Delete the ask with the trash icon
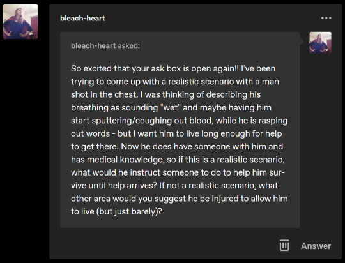Viewport: 345px width, 263px height. pyautogui.click(x=284, y=245)
